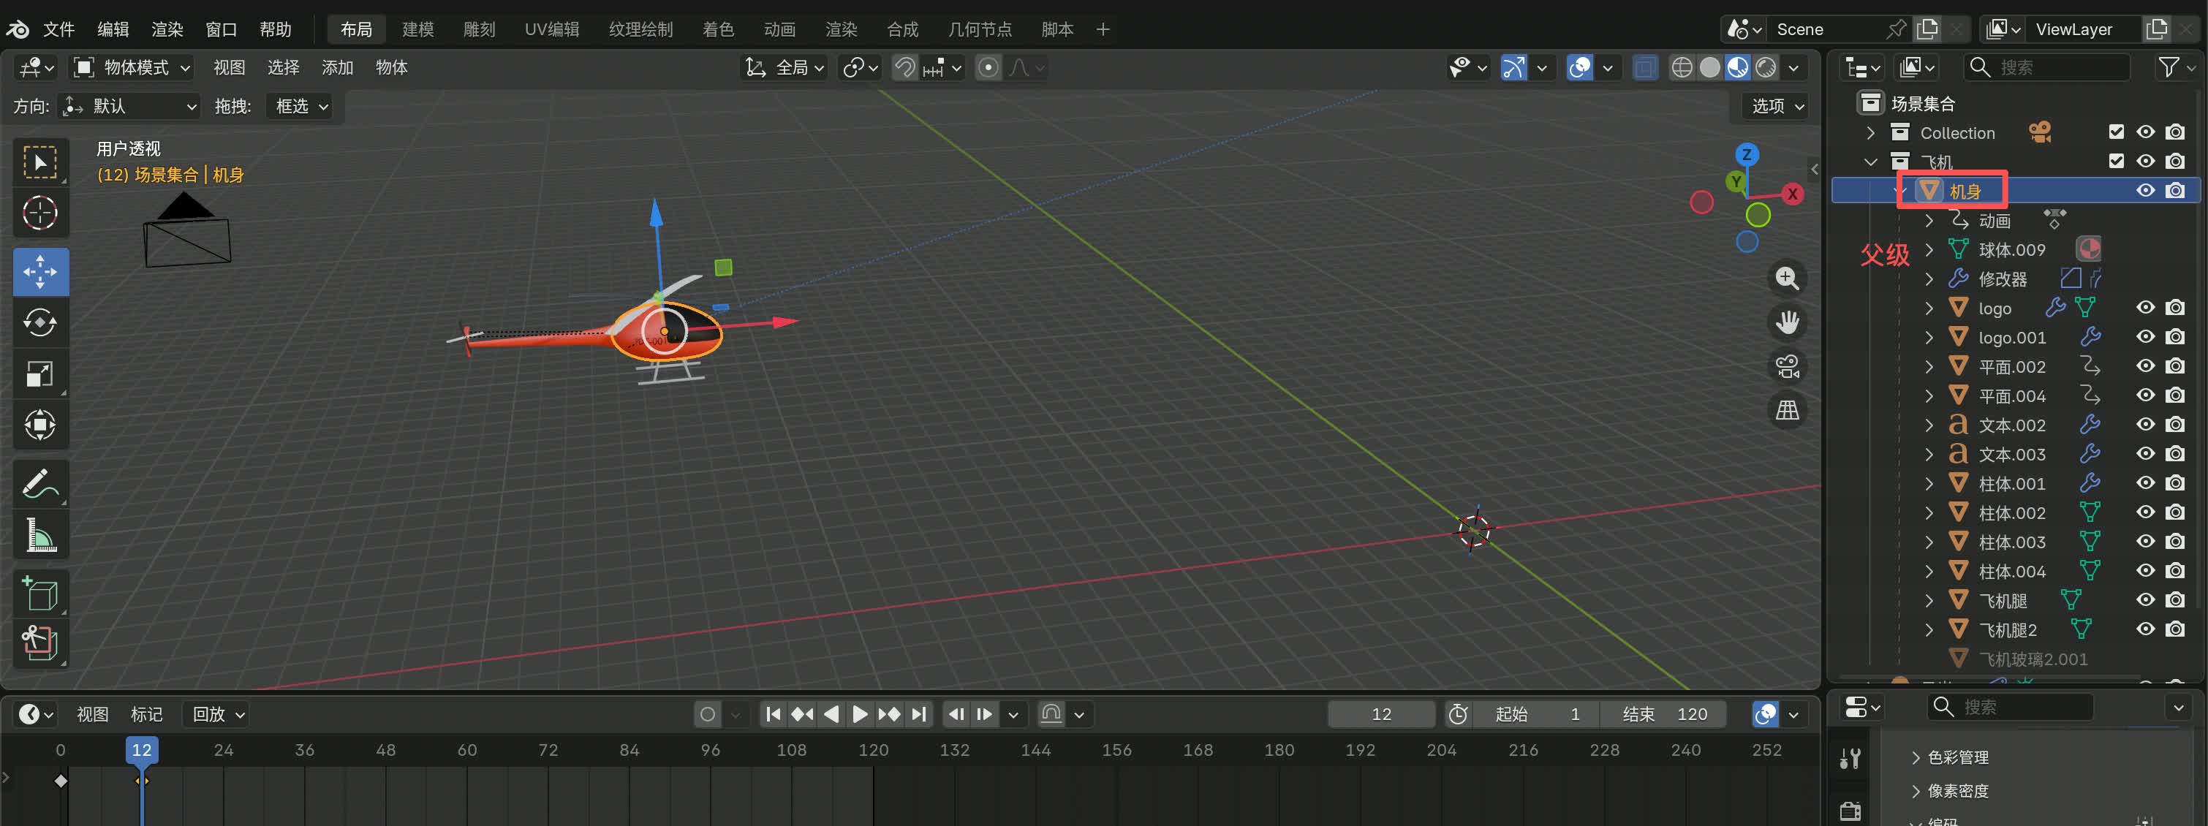Switch to the 雕刻 workspace tab
Screen dimensions: 2208x826
click(x=479, y=29)
